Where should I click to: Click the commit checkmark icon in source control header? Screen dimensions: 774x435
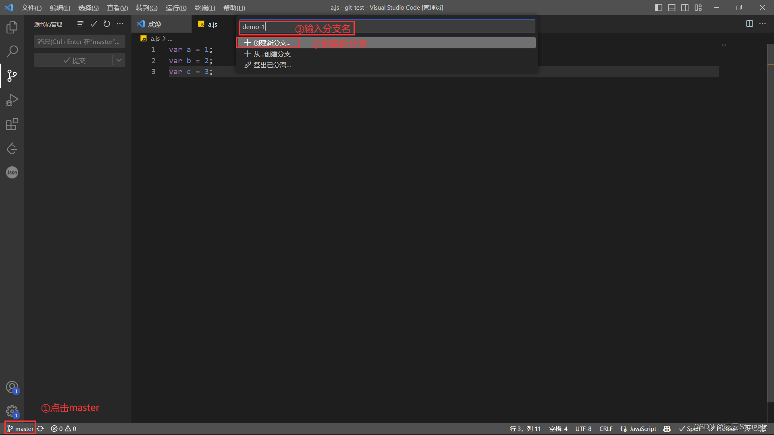(94, 24)
